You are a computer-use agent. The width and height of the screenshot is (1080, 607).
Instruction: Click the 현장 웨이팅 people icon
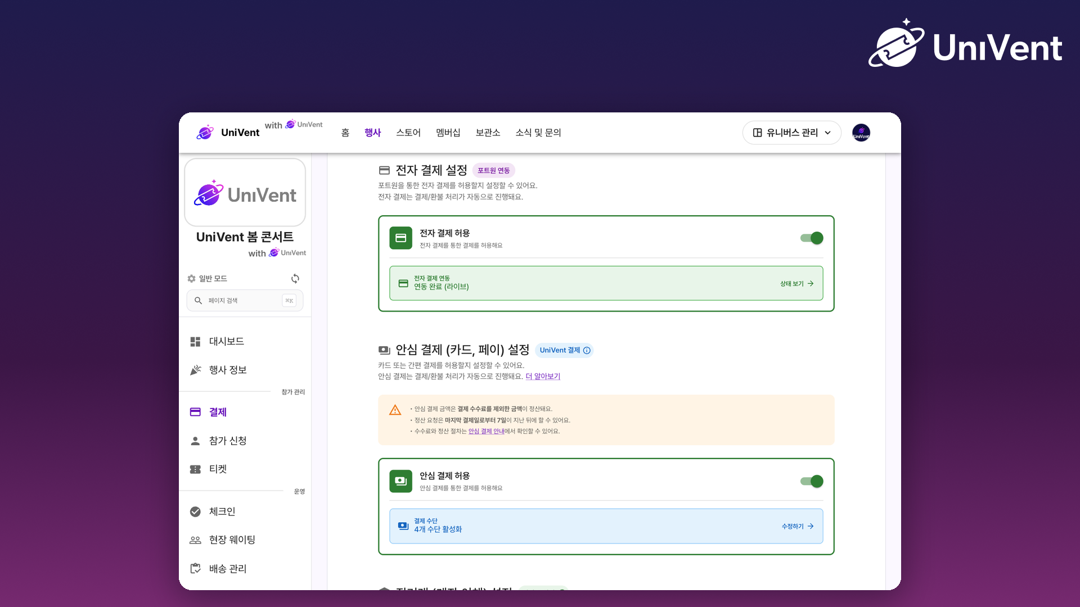[195, 540]
